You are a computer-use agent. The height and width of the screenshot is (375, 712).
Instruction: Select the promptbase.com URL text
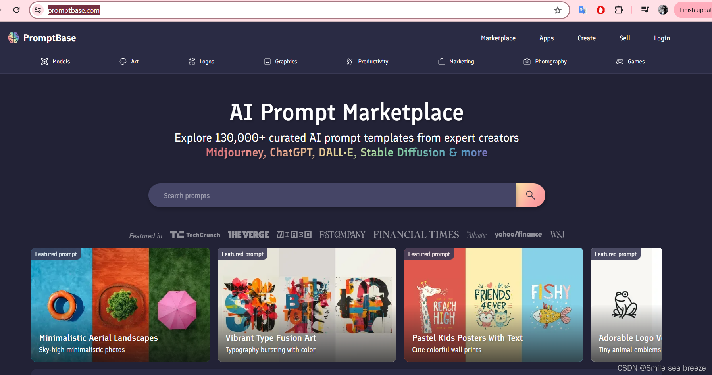pos(74,10)
